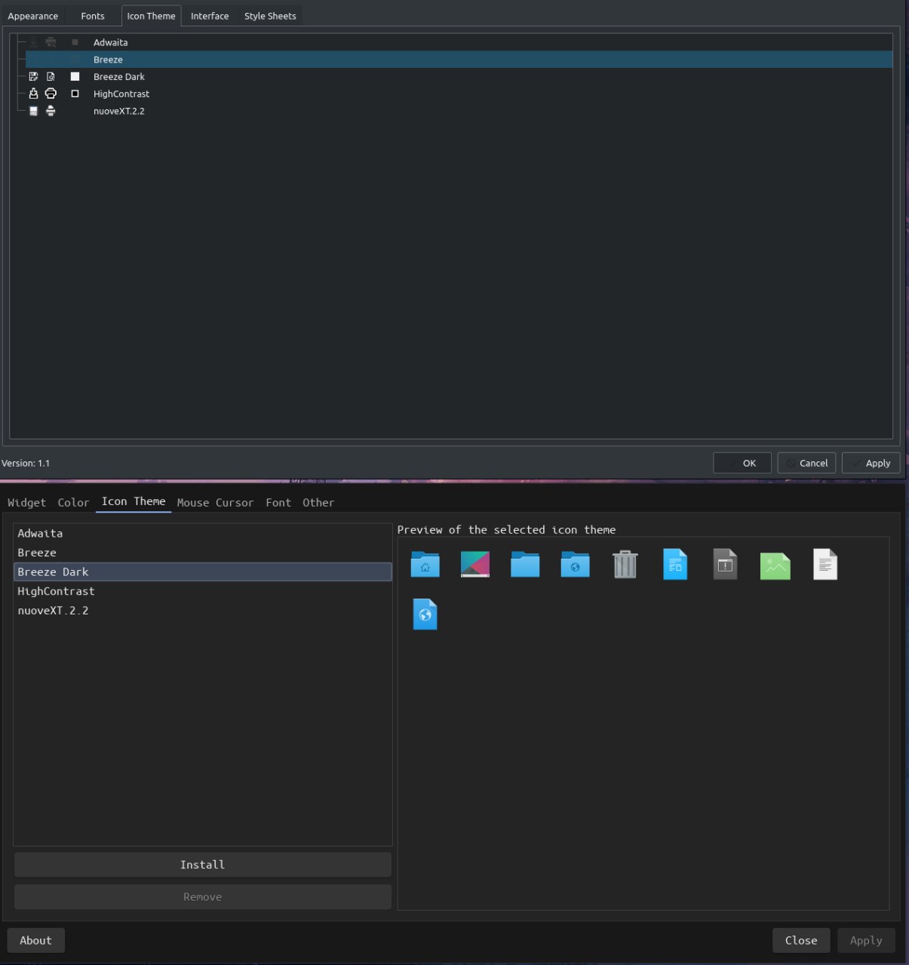Click the floppy save icon beside nuoveXT.2.2
Screen dimensions: 909x965
click(x=33, y=111)
